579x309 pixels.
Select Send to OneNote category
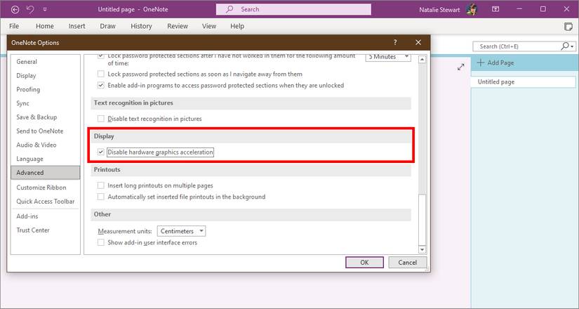45,131
